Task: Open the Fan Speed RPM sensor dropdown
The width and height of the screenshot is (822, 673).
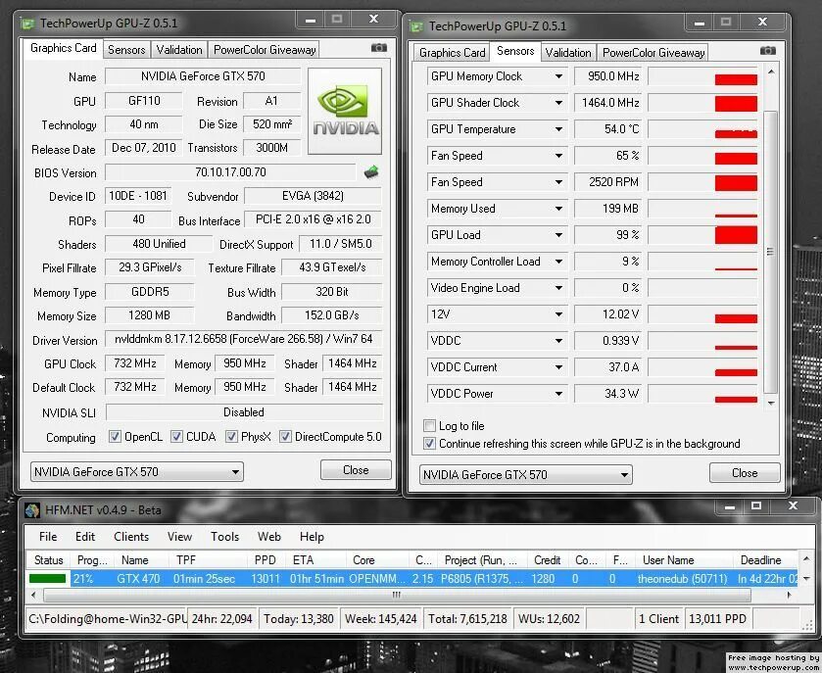Action: coord(558,182)
